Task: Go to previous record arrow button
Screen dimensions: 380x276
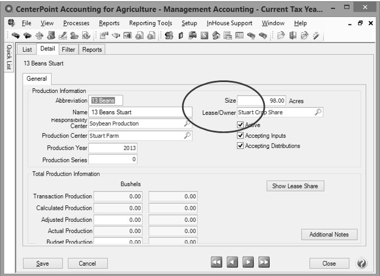Action: pyautogui.click(x=232, y=262)
